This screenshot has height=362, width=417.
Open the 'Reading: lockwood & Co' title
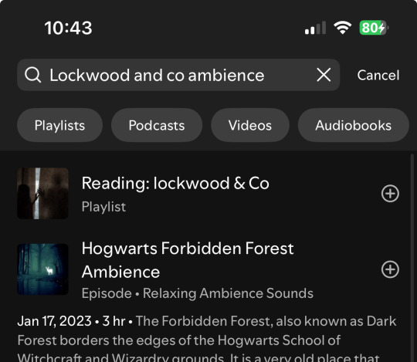click(175, 183)
